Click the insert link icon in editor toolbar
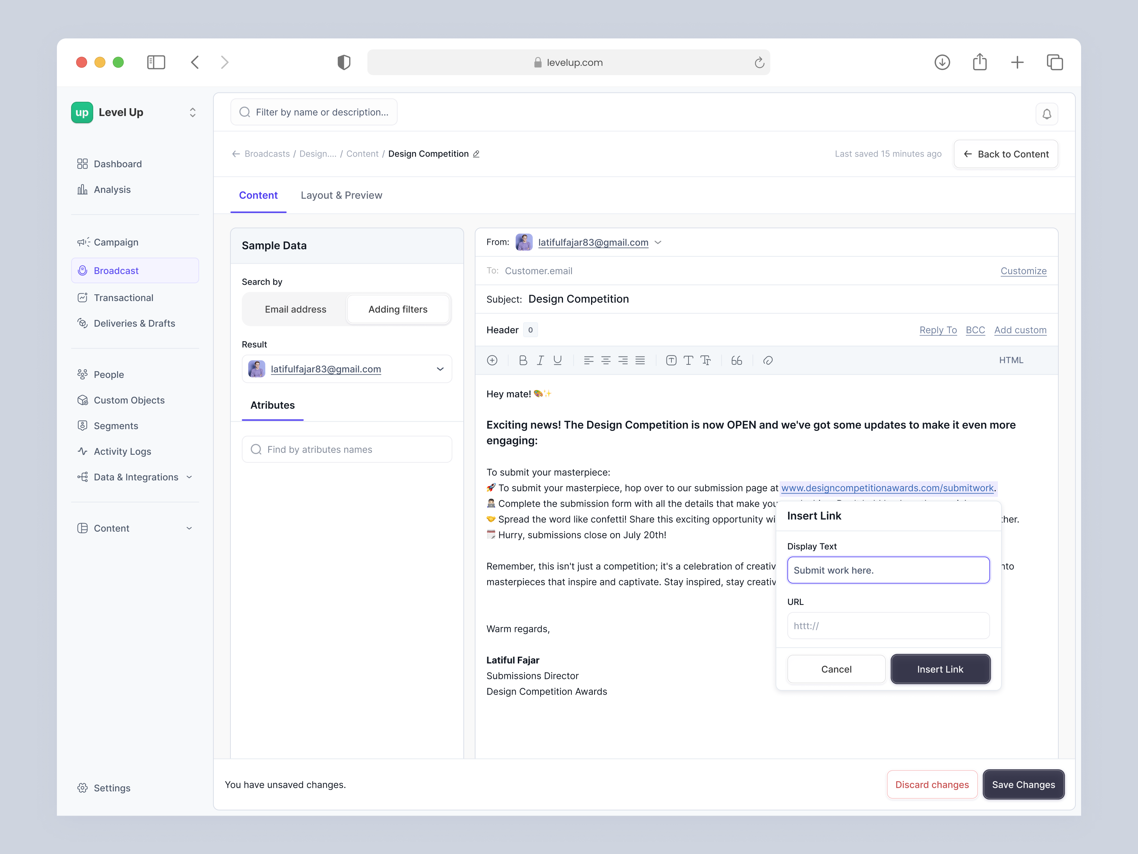 [767, 360]
